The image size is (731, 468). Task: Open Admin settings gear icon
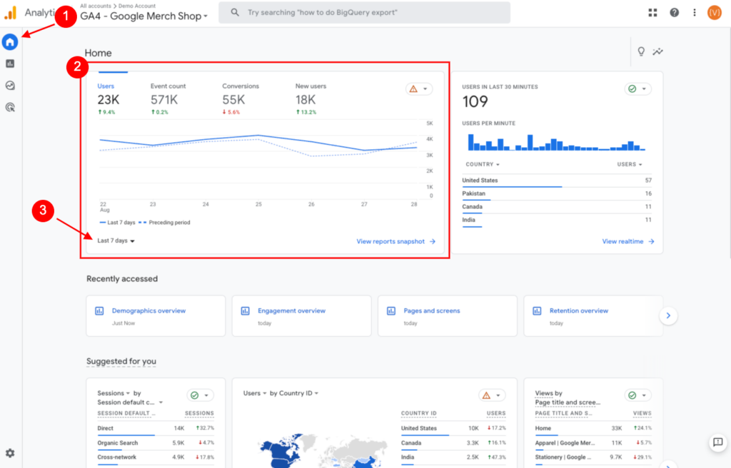(x=10, y=452)
